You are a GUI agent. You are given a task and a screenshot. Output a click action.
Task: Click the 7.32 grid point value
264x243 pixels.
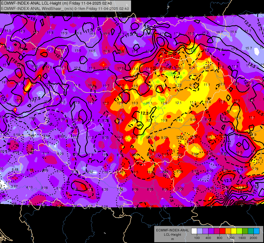coord(180,137)
